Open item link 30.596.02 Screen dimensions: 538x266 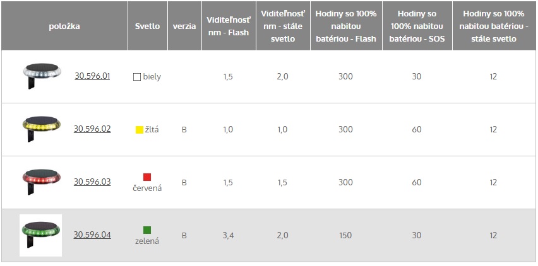tap(92, 129)
